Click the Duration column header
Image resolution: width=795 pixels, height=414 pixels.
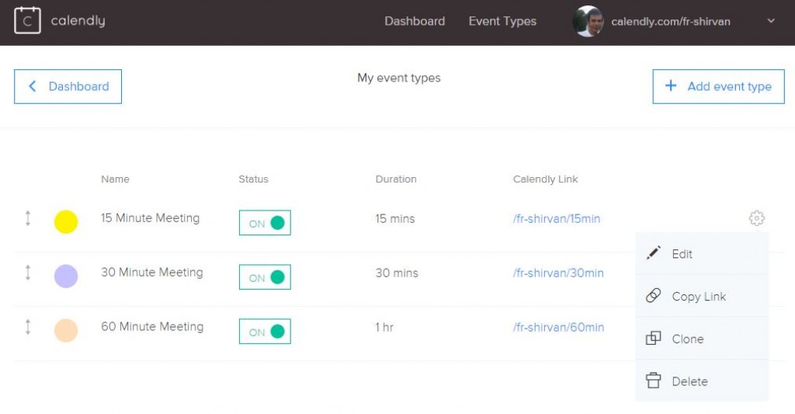(x=396, y=179)
